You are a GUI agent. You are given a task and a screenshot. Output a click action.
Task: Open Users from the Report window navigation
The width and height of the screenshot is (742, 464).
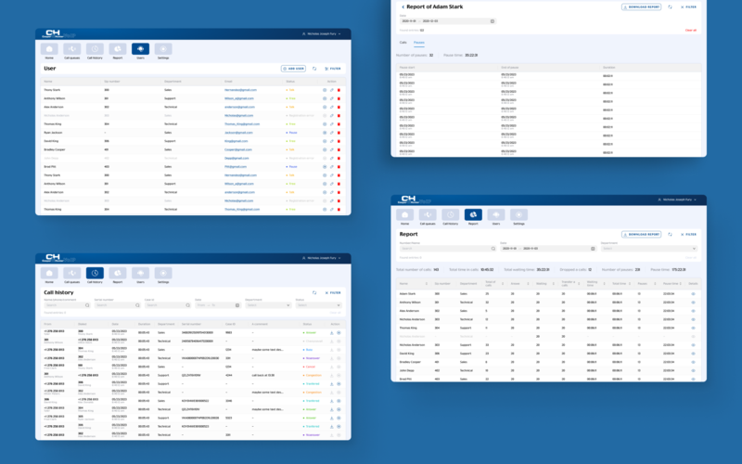click(496, 215)
